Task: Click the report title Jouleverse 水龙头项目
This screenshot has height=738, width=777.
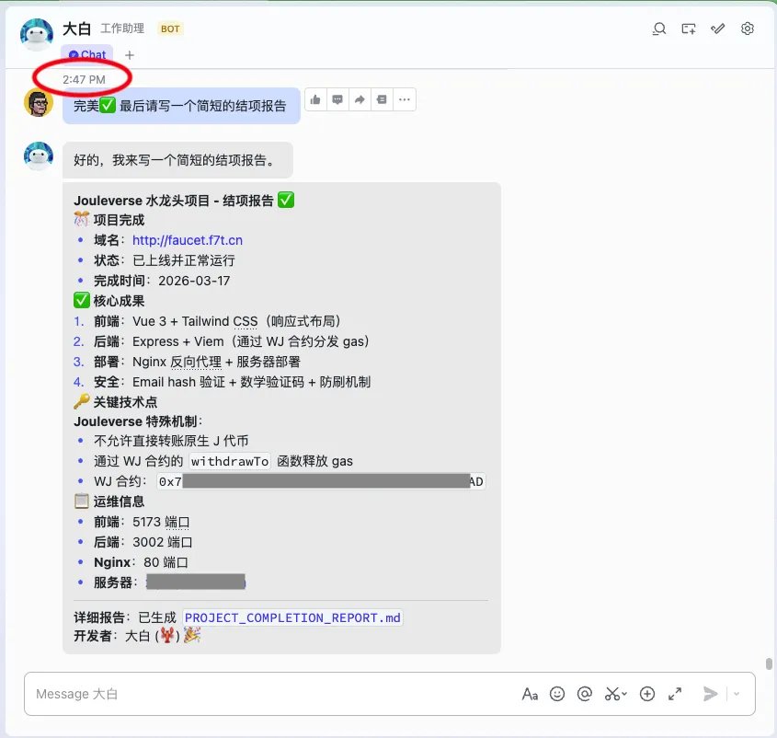Action: (x=184, y=201)
